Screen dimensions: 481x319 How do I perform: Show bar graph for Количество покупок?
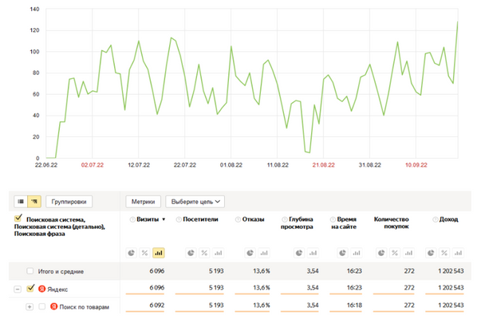[x=408, y=253]
